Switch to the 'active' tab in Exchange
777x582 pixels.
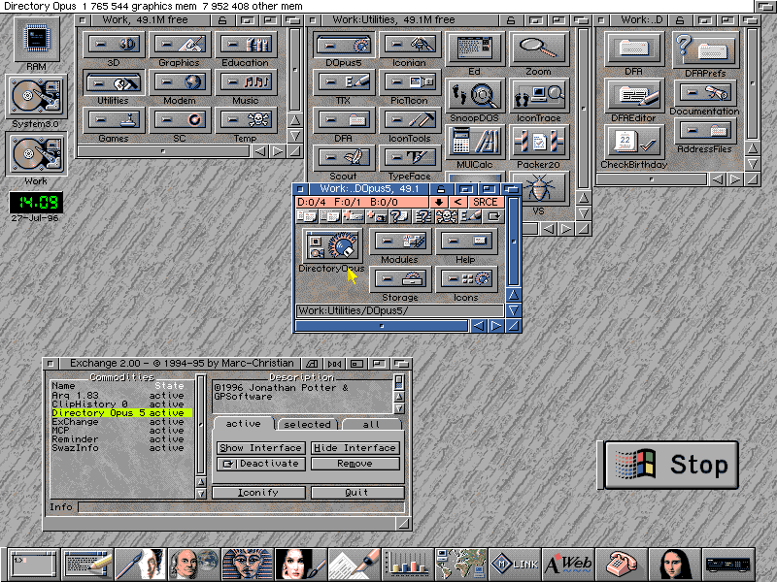[x=244, y=424]
